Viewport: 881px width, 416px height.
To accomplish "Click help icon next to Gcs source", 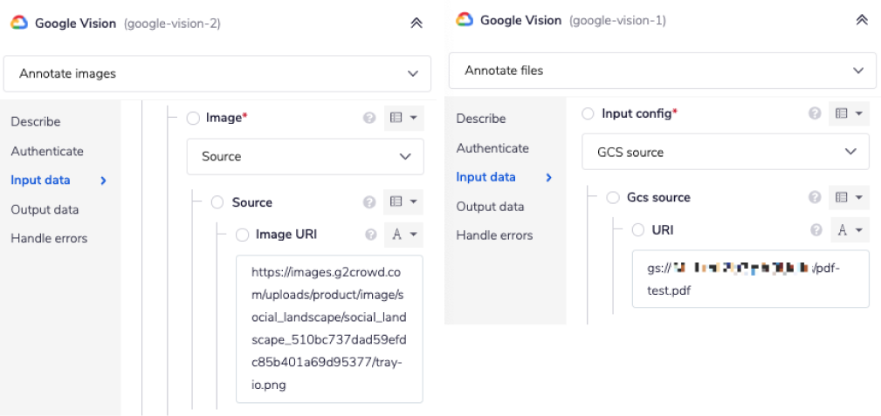I will [x=815, y=198].
